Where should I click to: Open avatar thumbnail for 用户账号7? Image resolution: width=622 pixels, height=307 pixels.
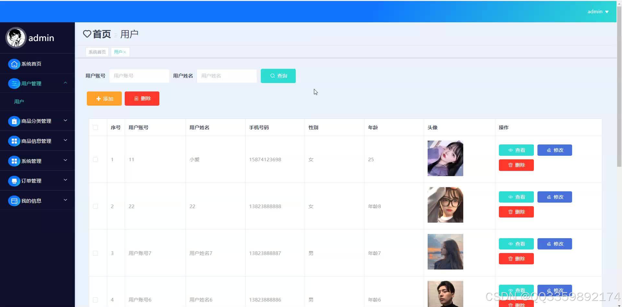click(x=445, y=252)
